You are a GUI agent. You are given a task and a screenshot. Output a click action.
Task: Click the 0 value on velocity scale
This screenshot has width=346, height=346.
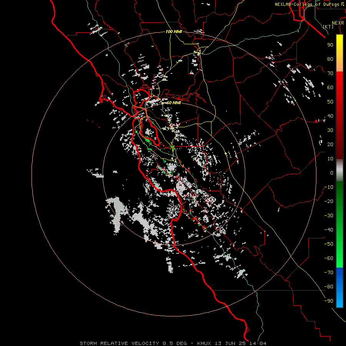[x=332, y=173]
